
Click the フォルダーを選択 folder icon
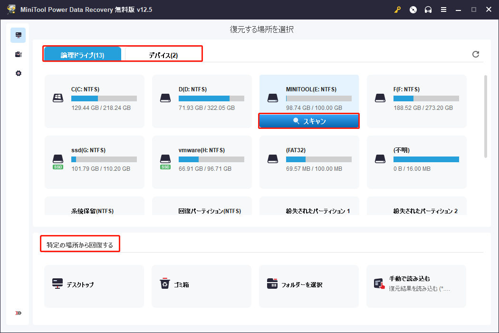pyautogui.click(x=272, y=284)
